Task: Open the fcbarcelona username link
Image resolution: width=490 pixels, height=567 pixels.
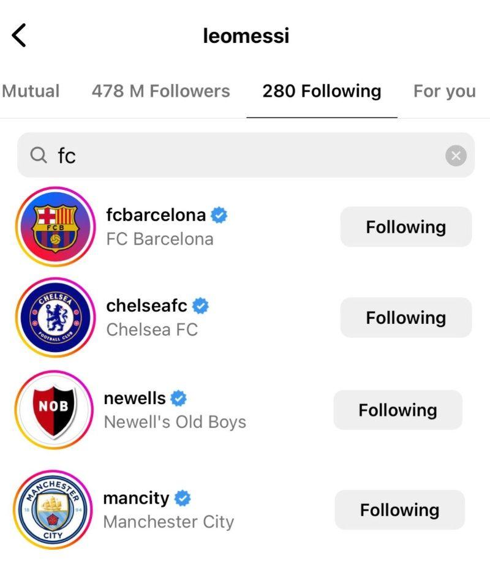Action: pyautogui.click(x=156, y=215)
